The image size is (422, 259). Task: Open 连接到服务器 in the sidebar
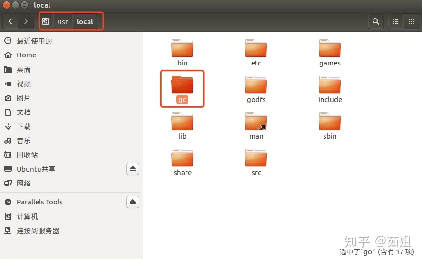pos(70,231)
